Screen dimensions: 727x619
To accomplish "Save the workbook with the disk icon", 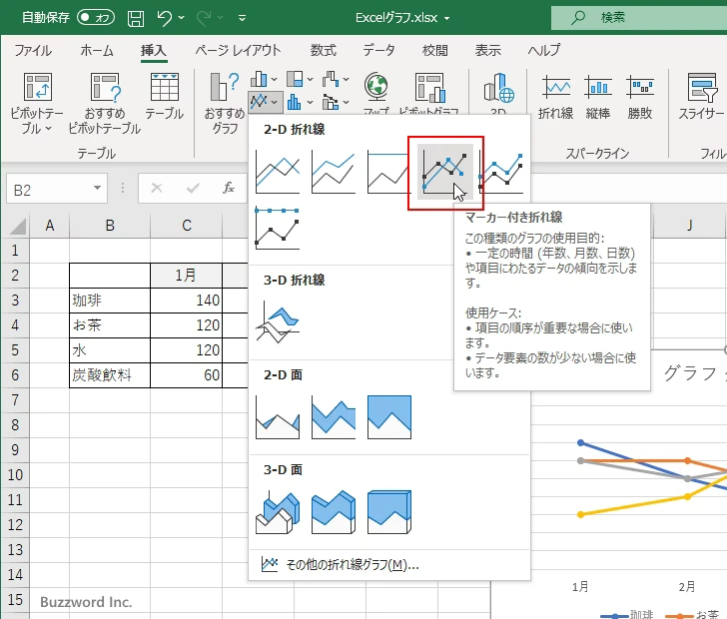I will tap(136, 18).
